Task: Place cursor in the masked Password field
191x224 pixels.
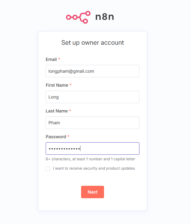Action: 93,149
